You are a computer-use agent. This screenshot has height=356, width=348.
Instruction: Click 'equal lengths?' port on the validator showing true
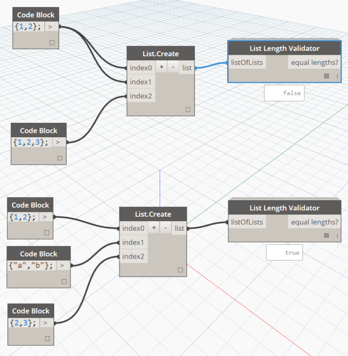point(315,222)
